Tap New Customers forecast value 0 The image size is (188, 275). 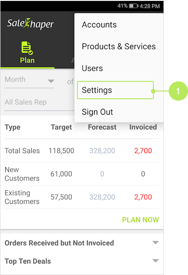(x=102, y=174)
